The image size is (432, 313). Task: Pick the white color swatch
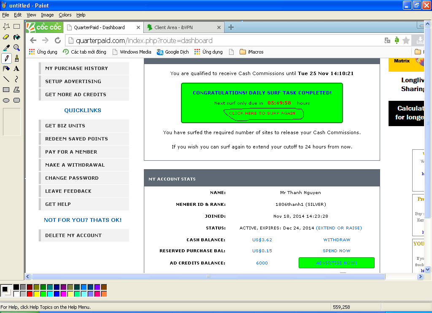click(x=16, y=294)
